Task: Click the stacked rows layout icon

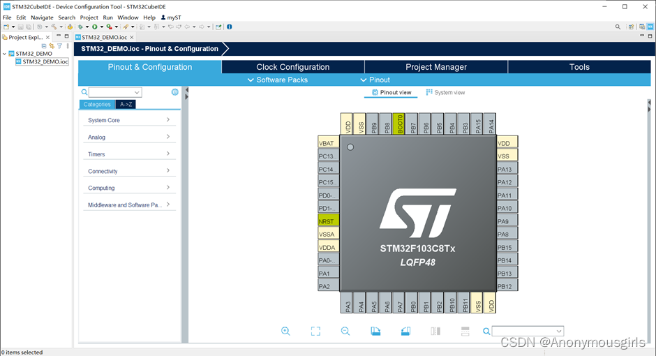Action: click(465, 332)
